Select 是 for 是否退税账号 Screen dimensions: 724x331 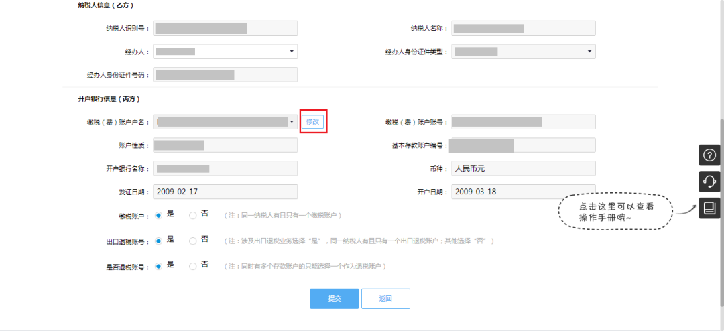(x=159, y=267)
